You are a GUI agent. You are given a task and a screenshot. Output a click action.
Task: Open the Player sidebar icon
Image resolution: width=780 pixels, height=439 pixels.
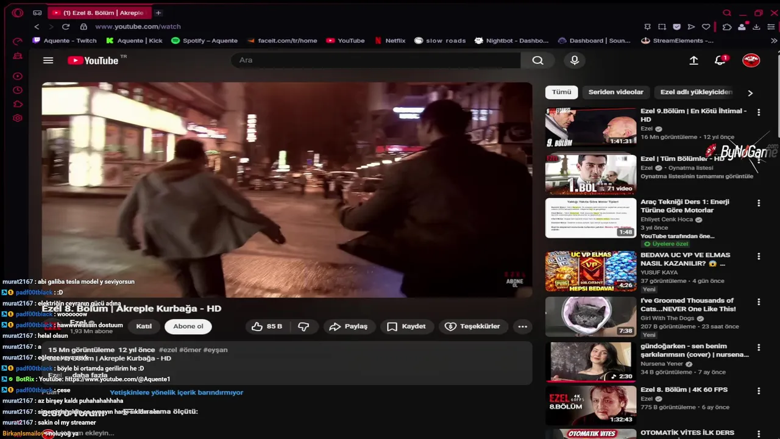[x=18, y=76]
